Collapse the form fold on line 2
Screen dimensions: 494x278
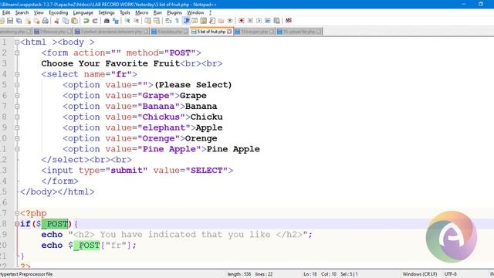pos(17,53)
